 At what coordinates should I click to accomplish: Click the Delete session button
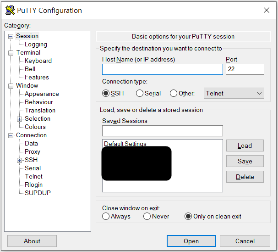coord(245,177)
